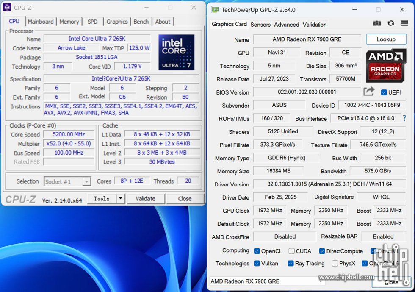This screenshot has width=415, height=292.
Task: Click the BIOS export share icon
Action: [x=369, y=92]
